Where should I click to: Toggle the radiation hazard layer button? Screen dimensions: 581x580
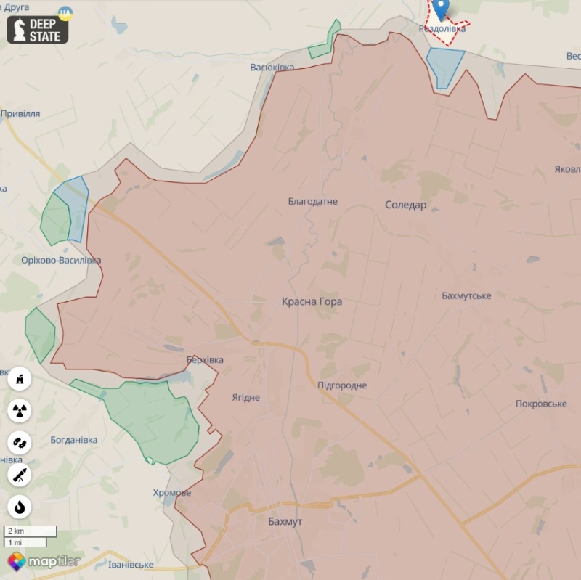tap(20, 411)
